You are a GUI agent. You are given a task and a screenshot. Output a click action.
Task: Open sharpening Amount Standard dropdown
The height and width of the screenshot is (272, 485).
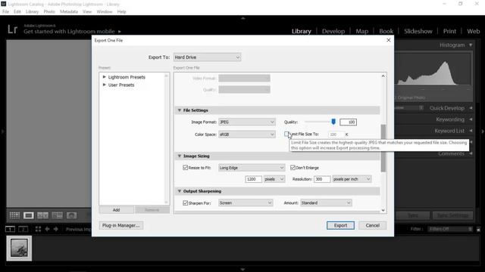pyautogui.click(x=326, y=203)
